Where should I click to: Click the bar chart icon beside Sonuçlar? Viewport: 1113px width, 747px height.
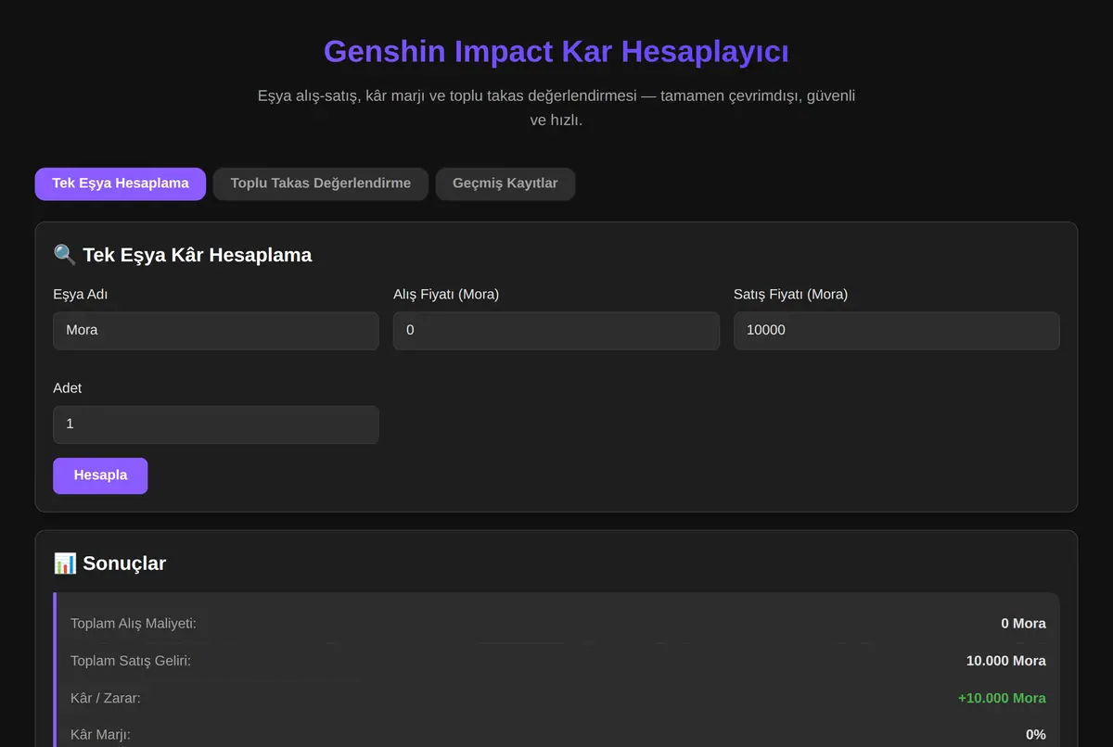(65, 563)
